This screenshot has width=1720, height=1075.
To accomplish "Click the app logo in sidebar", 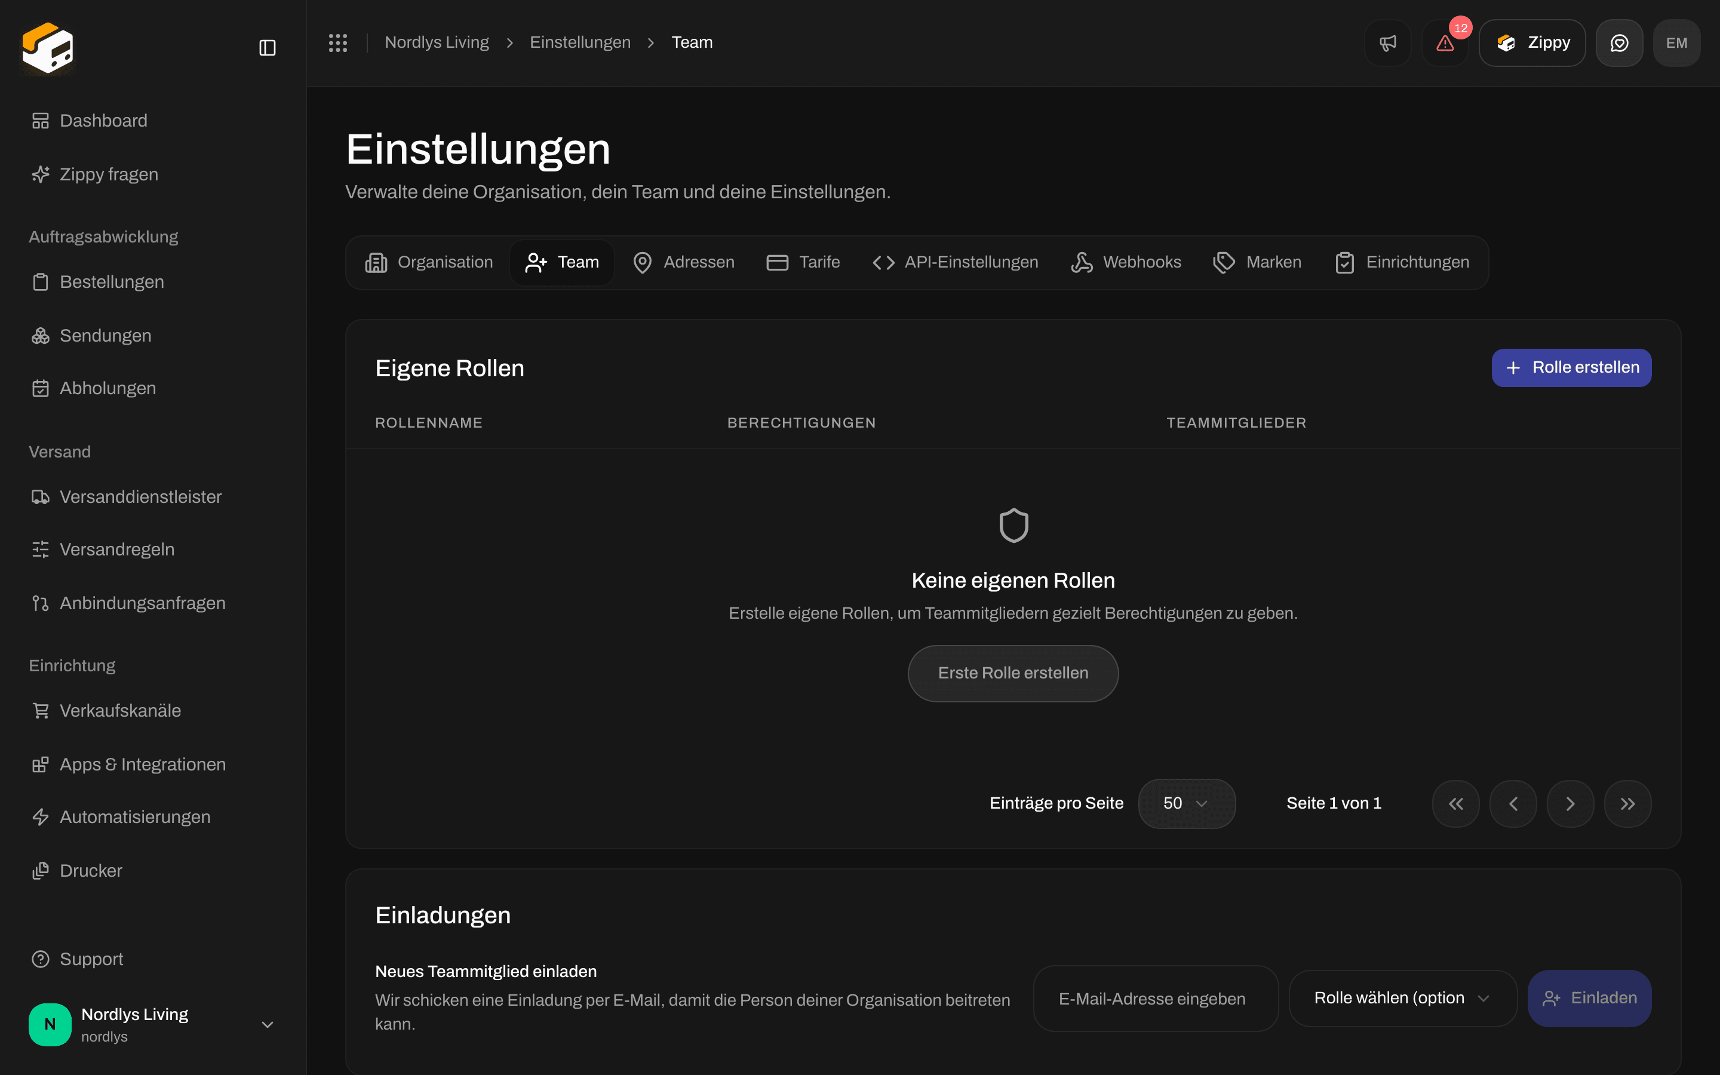I will (x=48, y=48).
